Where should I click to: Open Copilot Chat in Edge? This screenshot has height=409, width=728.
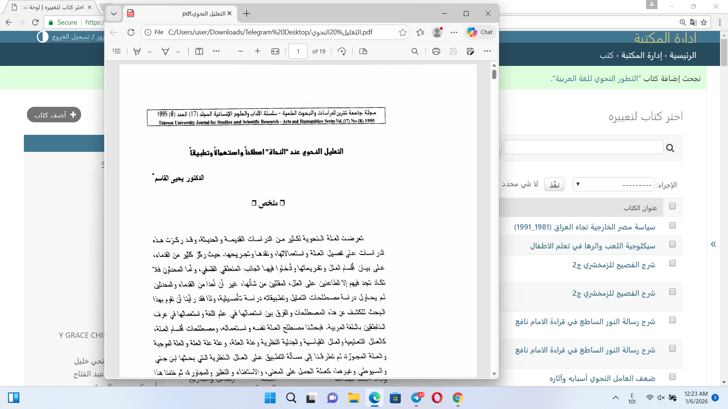[480, 32]
